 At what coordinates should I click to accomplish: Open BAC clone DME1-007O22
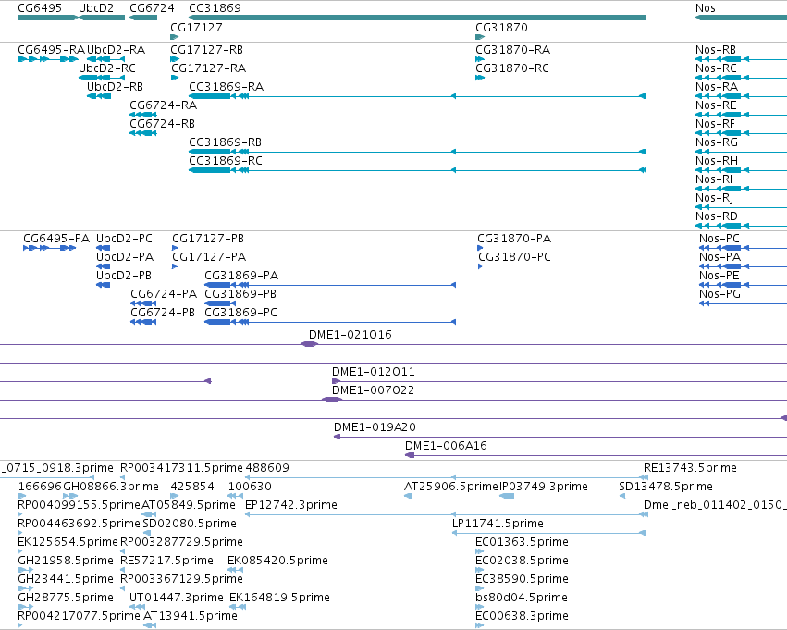point(373,390)
